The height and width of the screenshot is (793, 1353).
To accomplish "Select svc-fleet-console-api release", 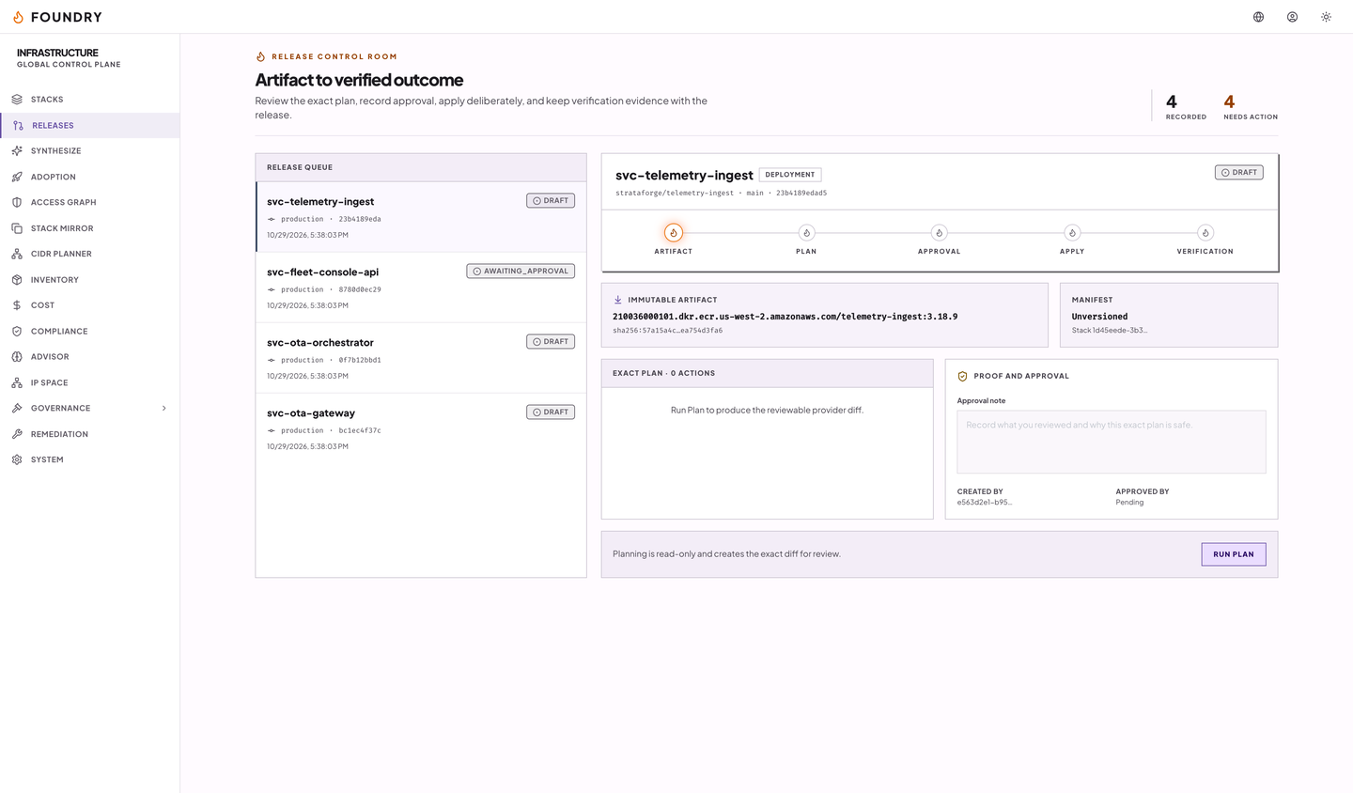I will [x=421, y=288].
